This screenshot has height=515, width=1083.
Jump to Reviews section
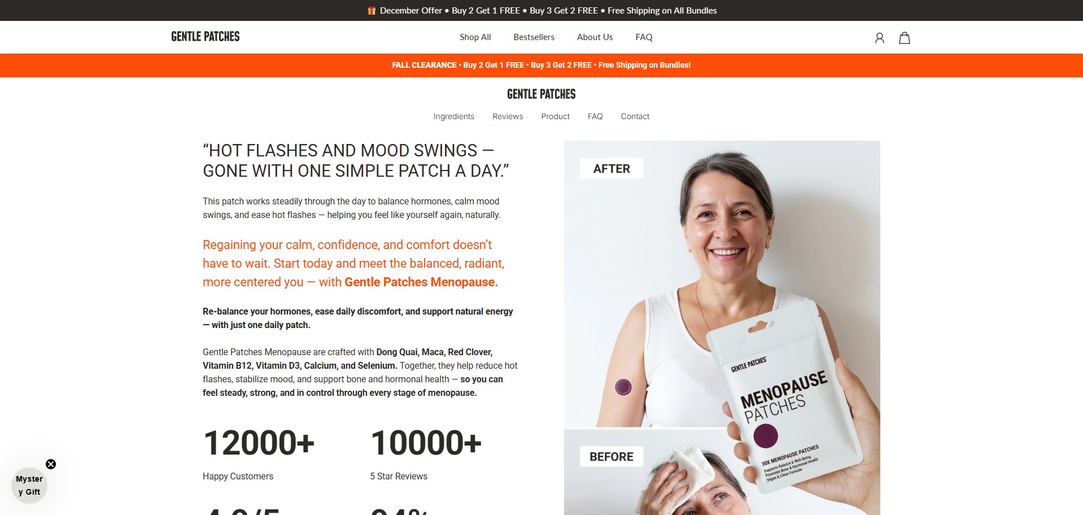508,116
